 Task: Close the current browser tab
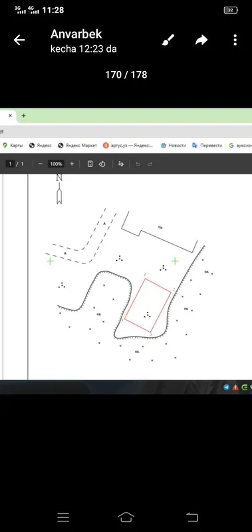pyautogui.click(x=10, y=116)
